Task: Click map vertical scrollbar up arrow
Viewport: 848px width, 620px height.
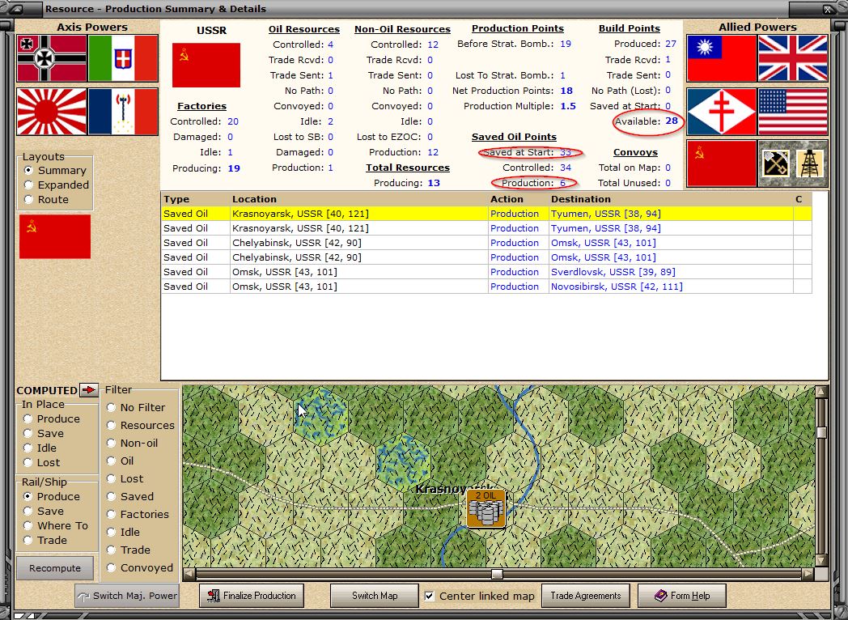Action: click(x=821, y=391)
